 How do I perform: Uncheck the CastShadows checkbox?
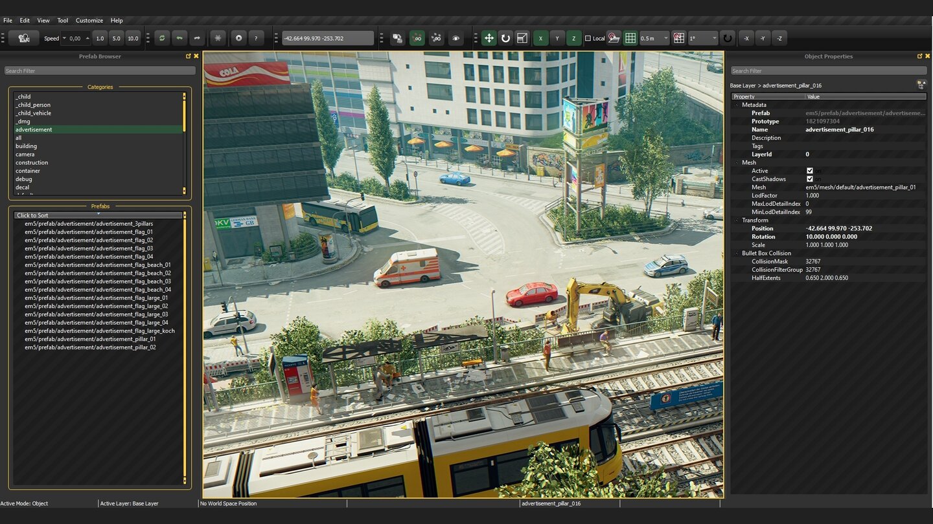pyautogui.click(x=809, y=179)
